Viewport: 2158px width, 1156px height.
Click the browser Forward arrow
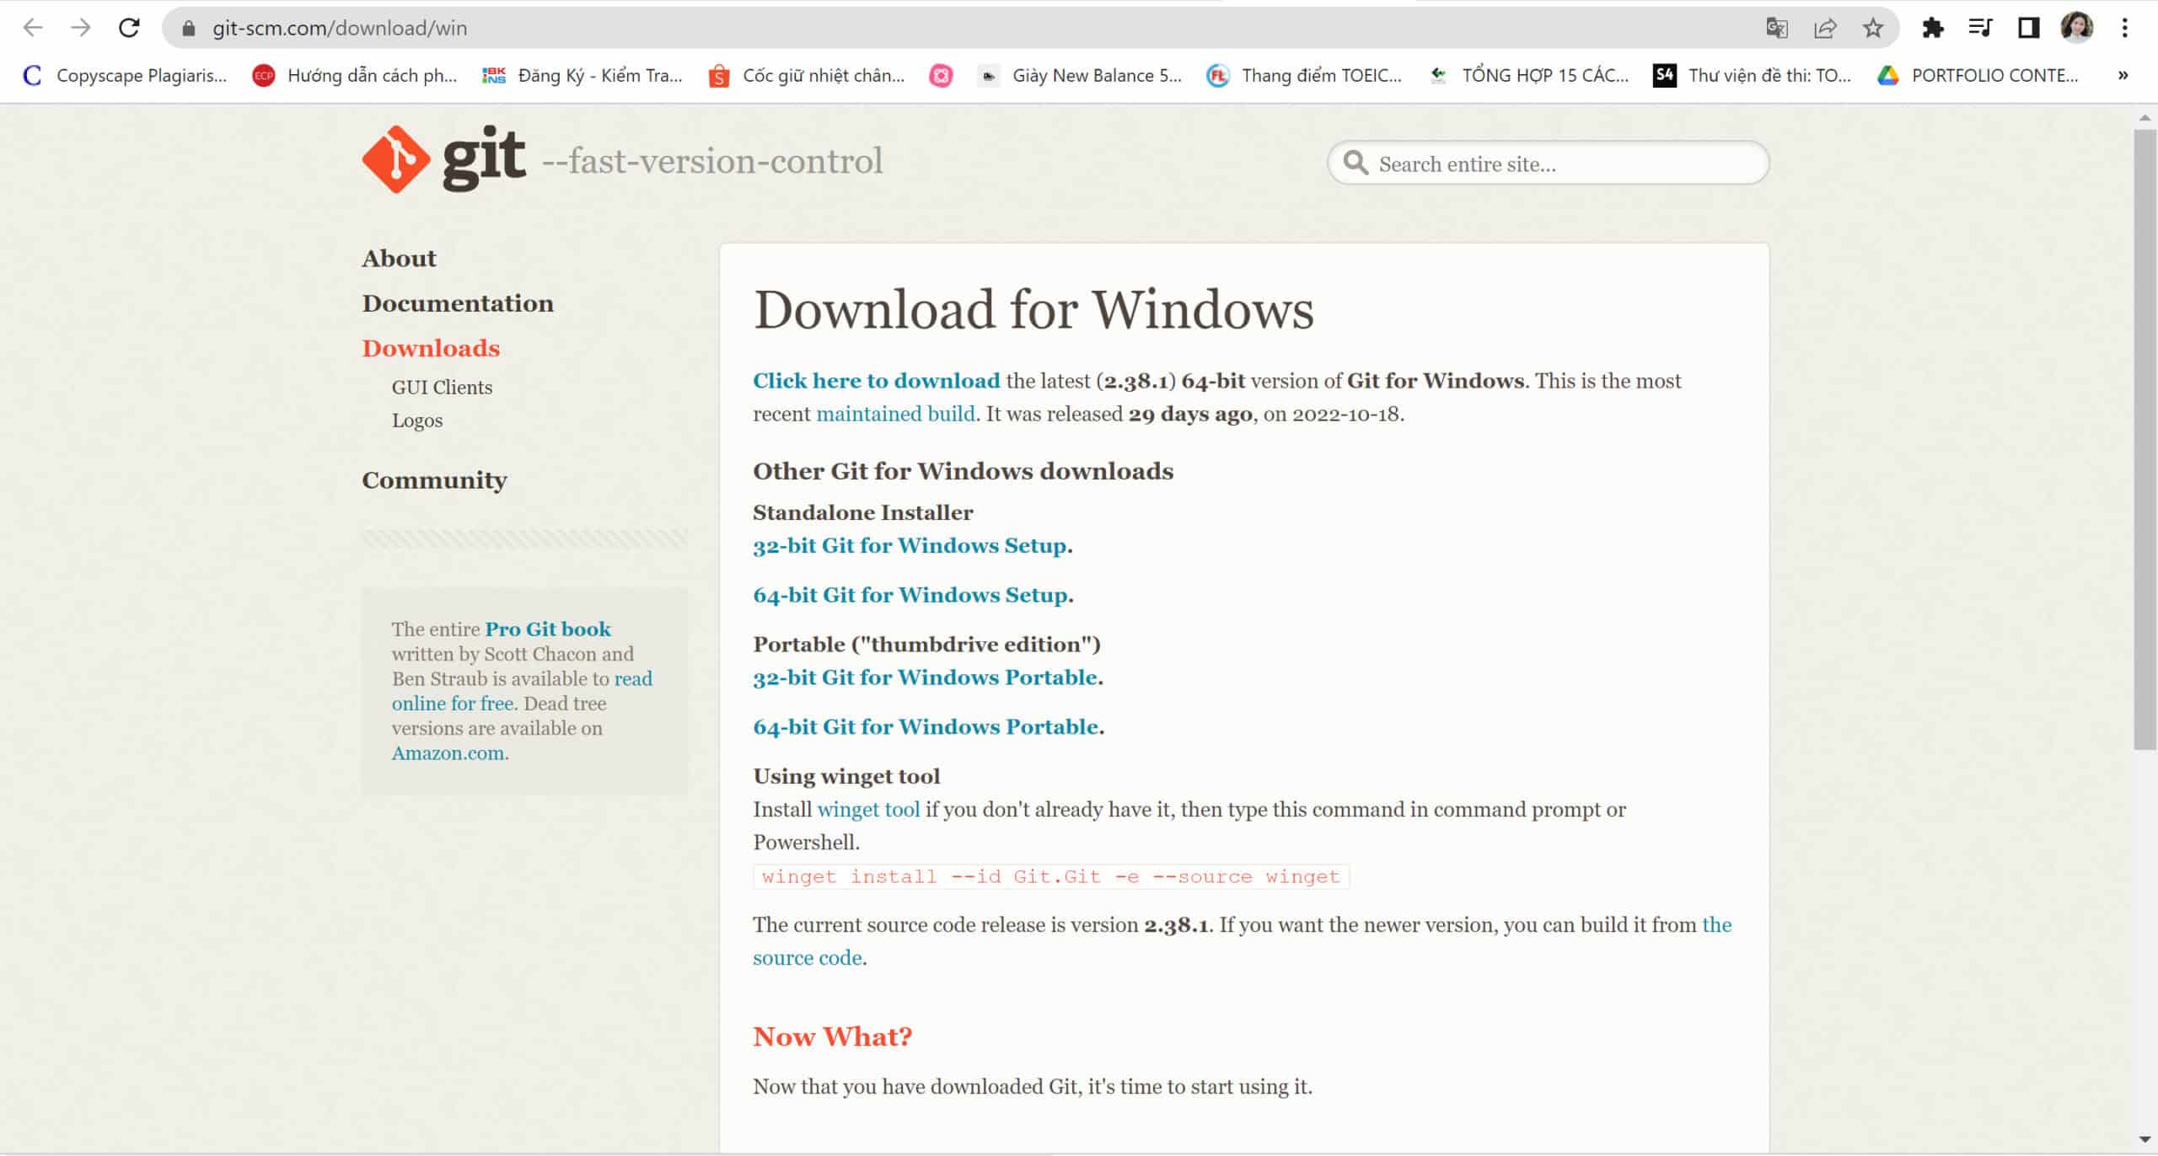point(81,28)
